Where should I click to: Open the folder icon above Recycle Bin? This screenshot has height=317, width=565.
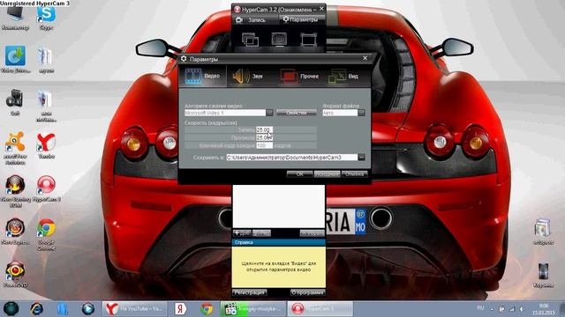(x=543, y=232)
